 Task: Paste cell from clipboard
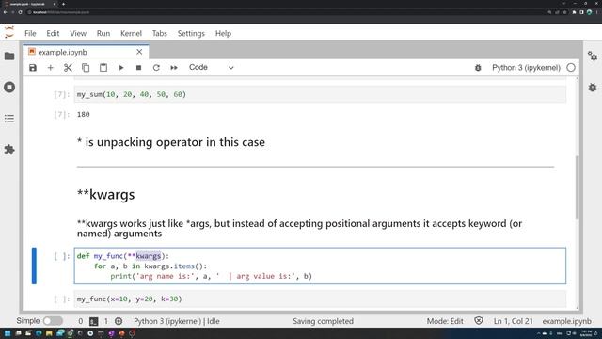[103, 68]
